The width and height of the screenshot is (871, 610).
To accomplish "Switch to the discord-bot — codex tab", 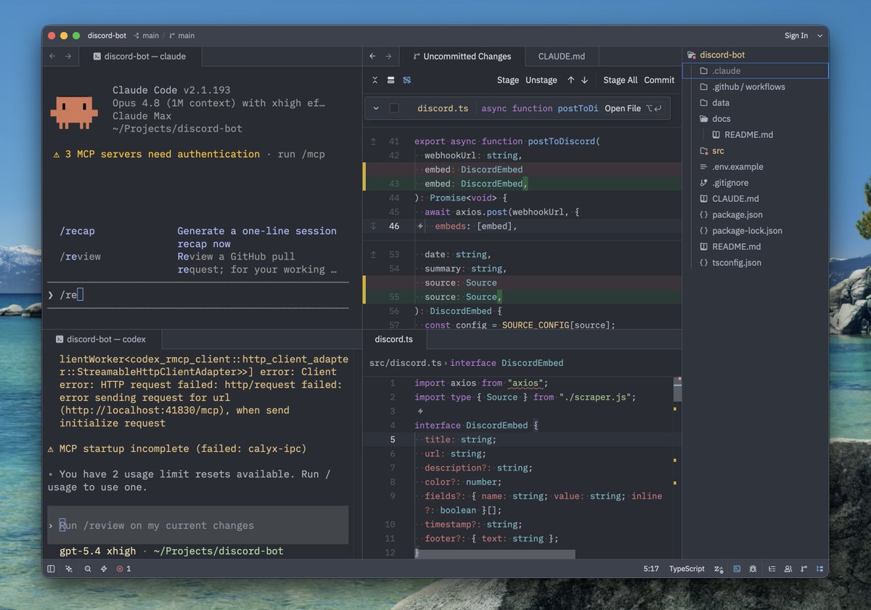I will pos(100,339).
